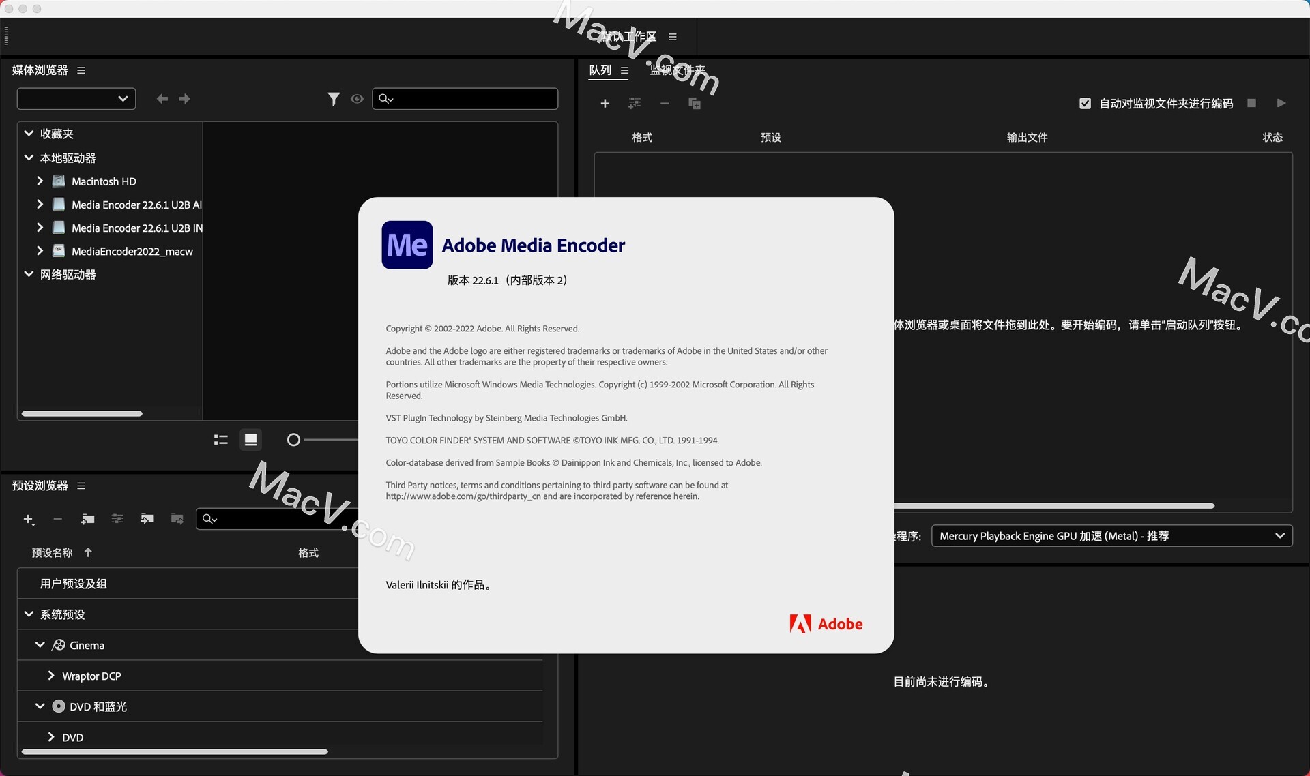This screenshot has width=1310, height=776.
Task: Open the queue item settings icon
Action: (635, 104)
